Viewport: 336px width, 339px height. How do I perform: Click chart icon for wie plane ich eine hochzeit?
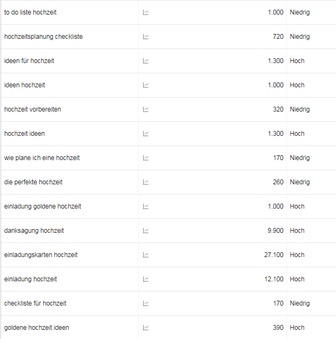tap(146, 158)
